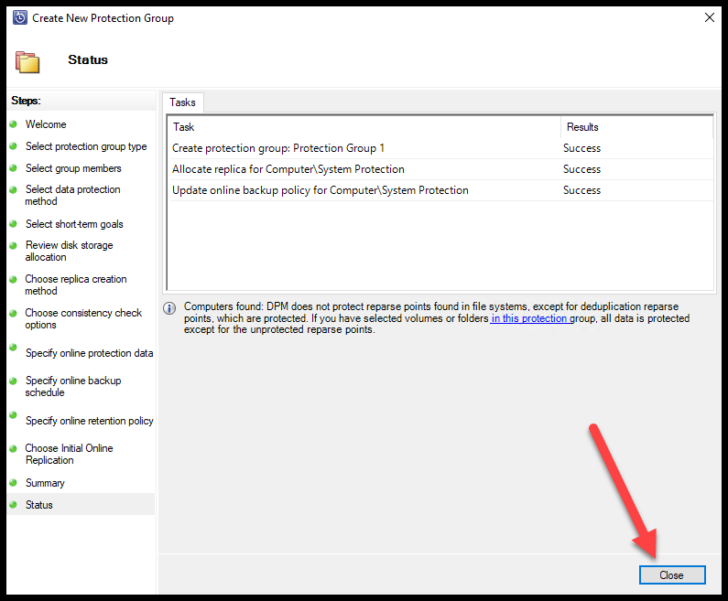Screen dimensions: 728x601
Task: Click green dot beside Status step
Action: pyautogui.click(x=13, y=504)
